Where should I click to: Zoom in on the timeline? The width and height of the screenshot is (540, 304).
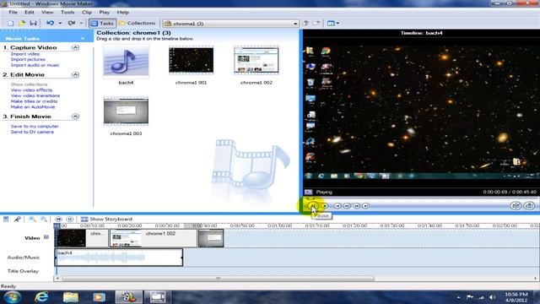[x=32, y=220]
